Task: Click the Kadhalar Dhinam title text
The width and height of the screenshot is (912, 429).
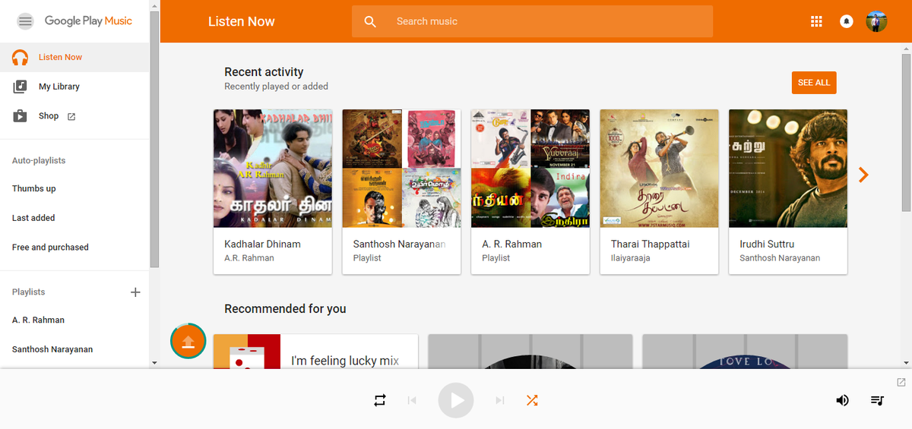Action: [x=262, y=244]
